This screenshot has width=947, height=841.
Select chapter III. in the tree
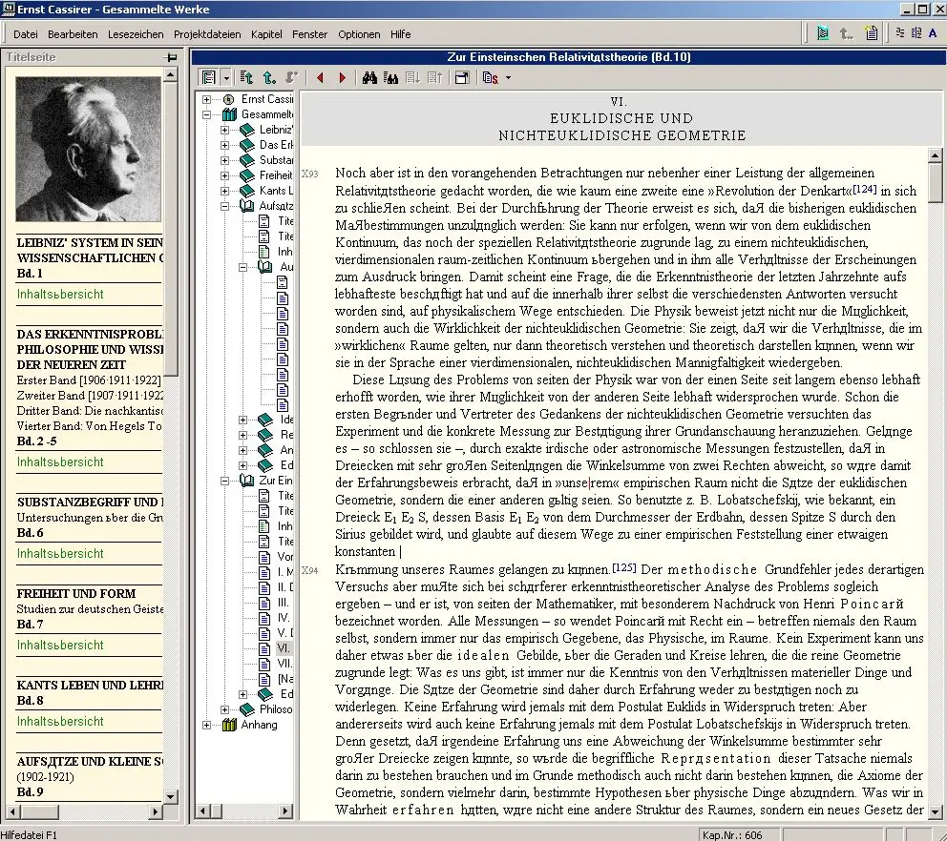[283, 603]
